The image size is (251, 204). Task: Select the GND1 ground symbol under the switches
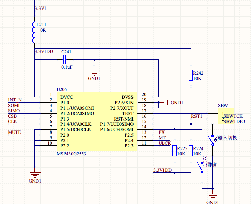pos(213,197)
